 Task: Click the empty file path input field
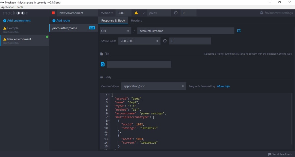(139, 64)
